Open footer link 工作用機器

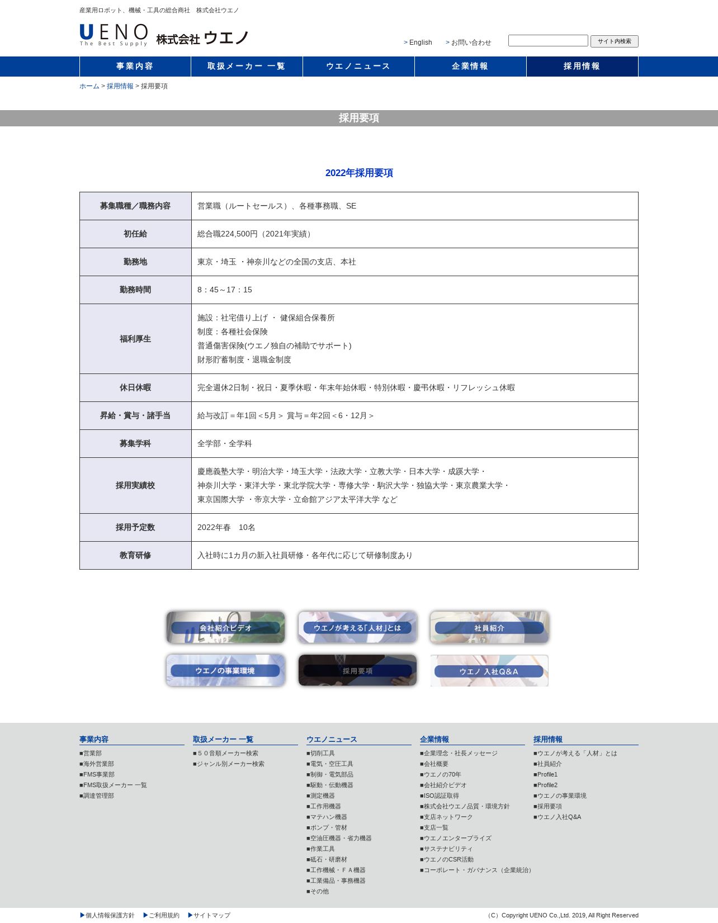coord(324,807)
